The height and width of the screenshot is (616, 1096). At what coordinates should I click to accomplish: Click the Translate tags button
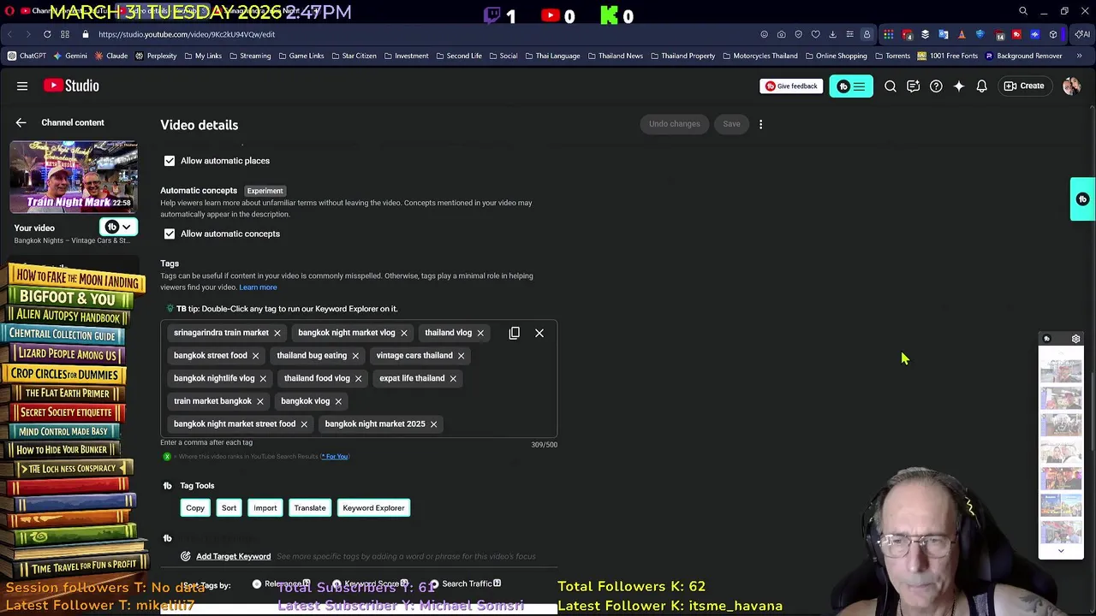(x=310, y=508)
